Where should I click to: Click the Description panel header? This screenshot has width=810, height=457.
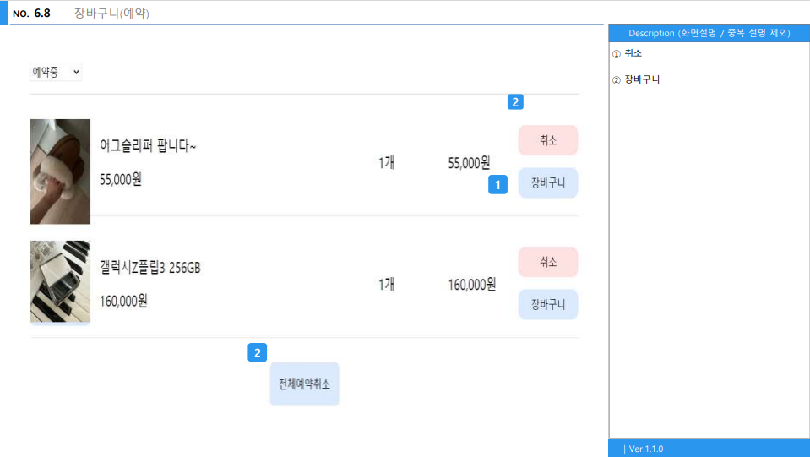[709, 33]
